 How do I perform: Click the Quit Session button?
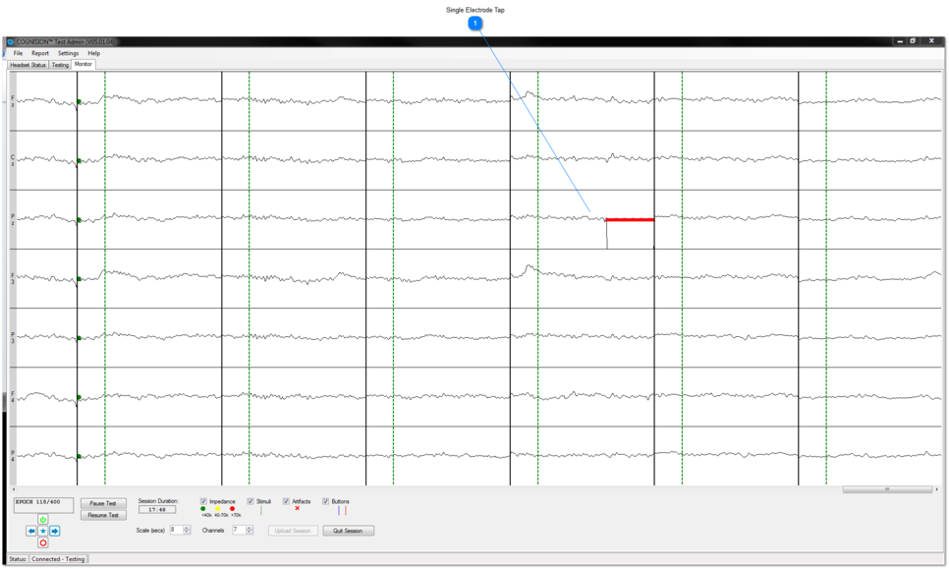click(348, 531)
